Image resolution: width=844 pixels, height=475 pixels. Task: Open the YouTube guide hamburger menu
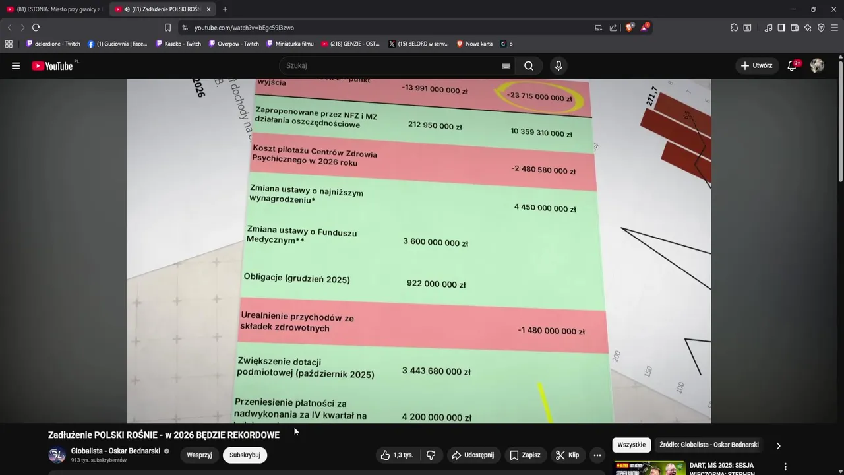[x=16, y=66]
